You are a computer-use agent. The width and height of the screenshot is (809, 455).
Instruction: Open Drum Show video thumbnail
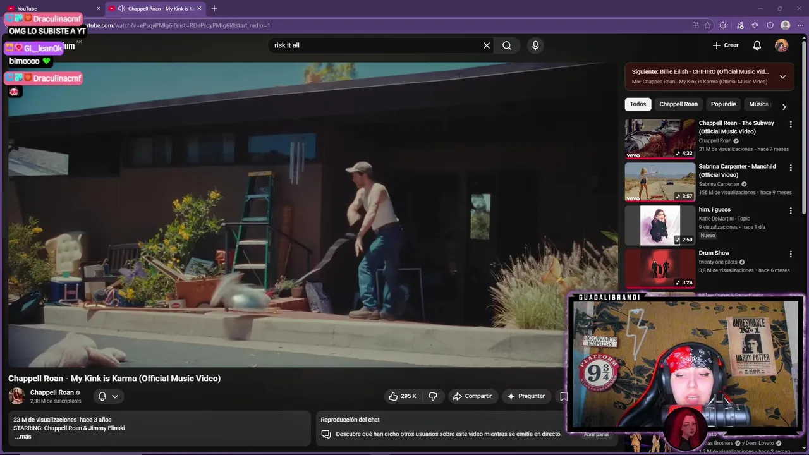click(660, 269)
